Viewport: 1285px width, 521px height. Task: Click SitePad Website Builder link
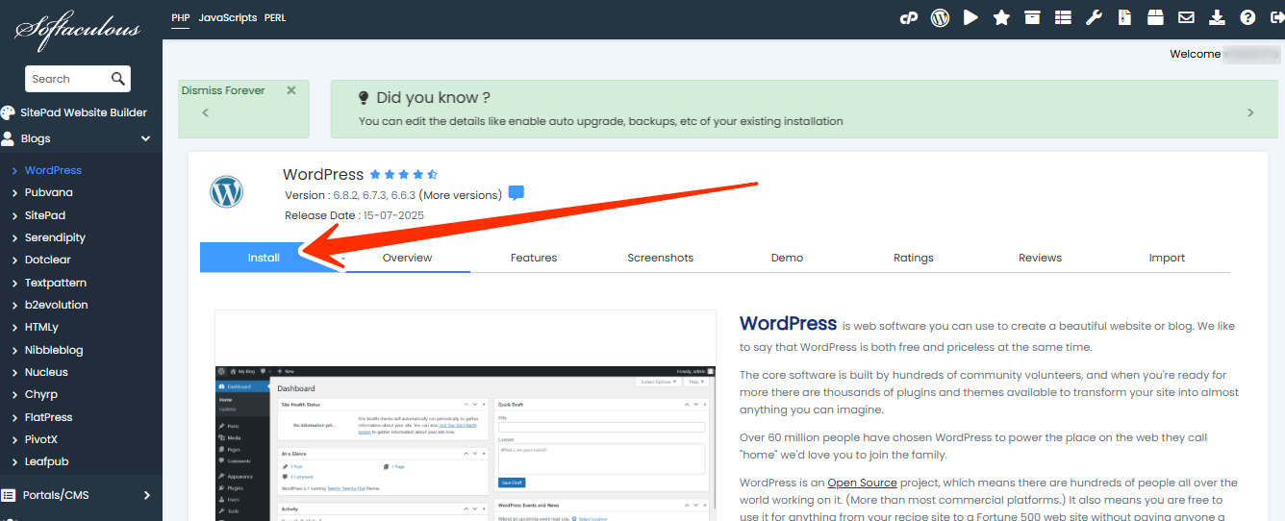pos(84,112)
